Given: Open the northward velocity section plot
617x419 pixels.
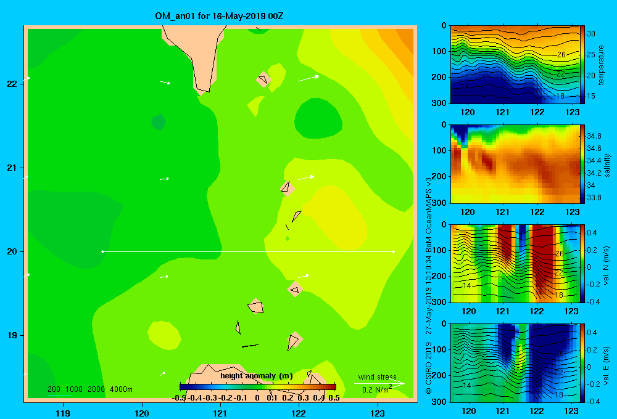Looking at the screenshot, I should tap(515, 264).
